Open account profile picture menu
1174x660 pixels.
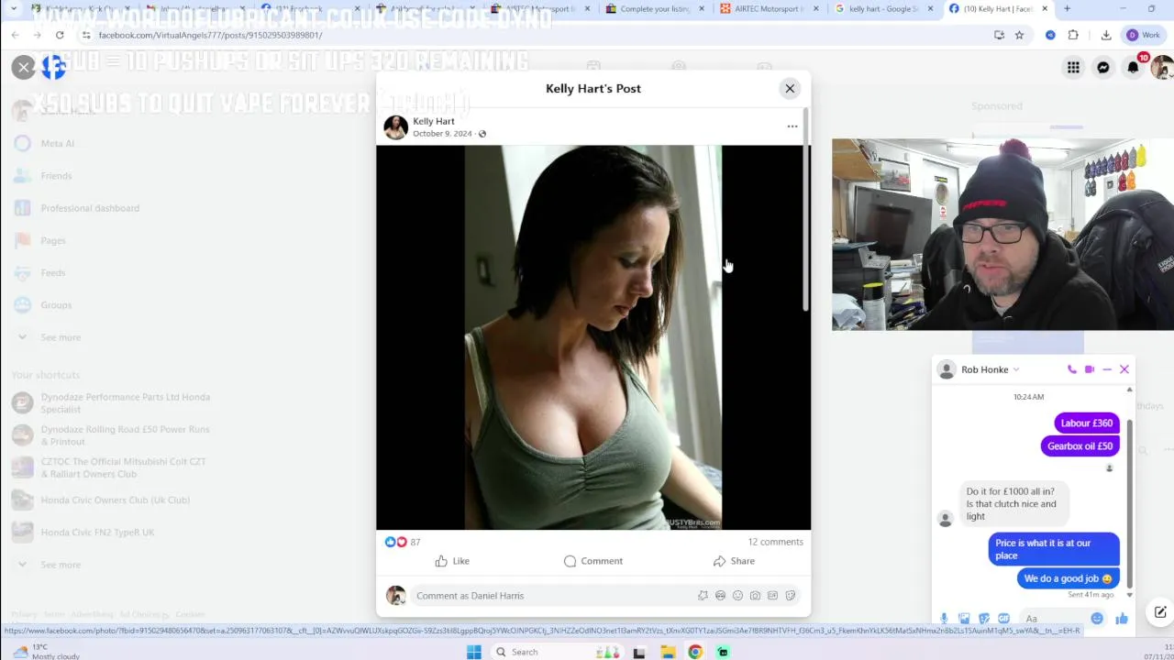[x=1162, y=67]
